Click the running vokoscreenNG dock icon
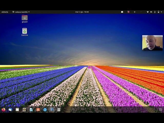The height and width of the screenshot is (123, 164). pyautogui.click(x=52, y=109)
